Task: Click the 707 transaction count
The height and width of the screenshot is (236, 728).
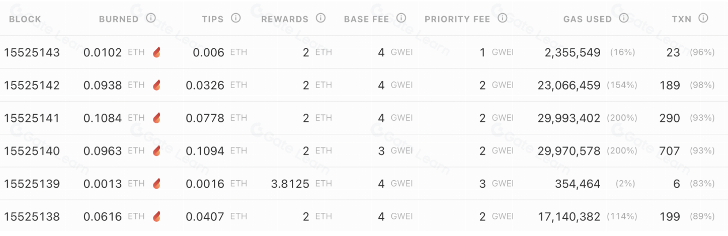Action: pyautogui.click(x=670, y=151)
